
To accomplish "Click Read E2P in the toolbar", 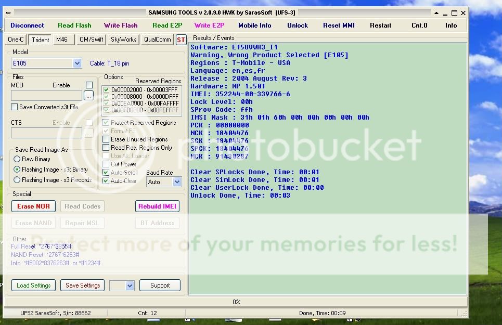I will [167, 25].
